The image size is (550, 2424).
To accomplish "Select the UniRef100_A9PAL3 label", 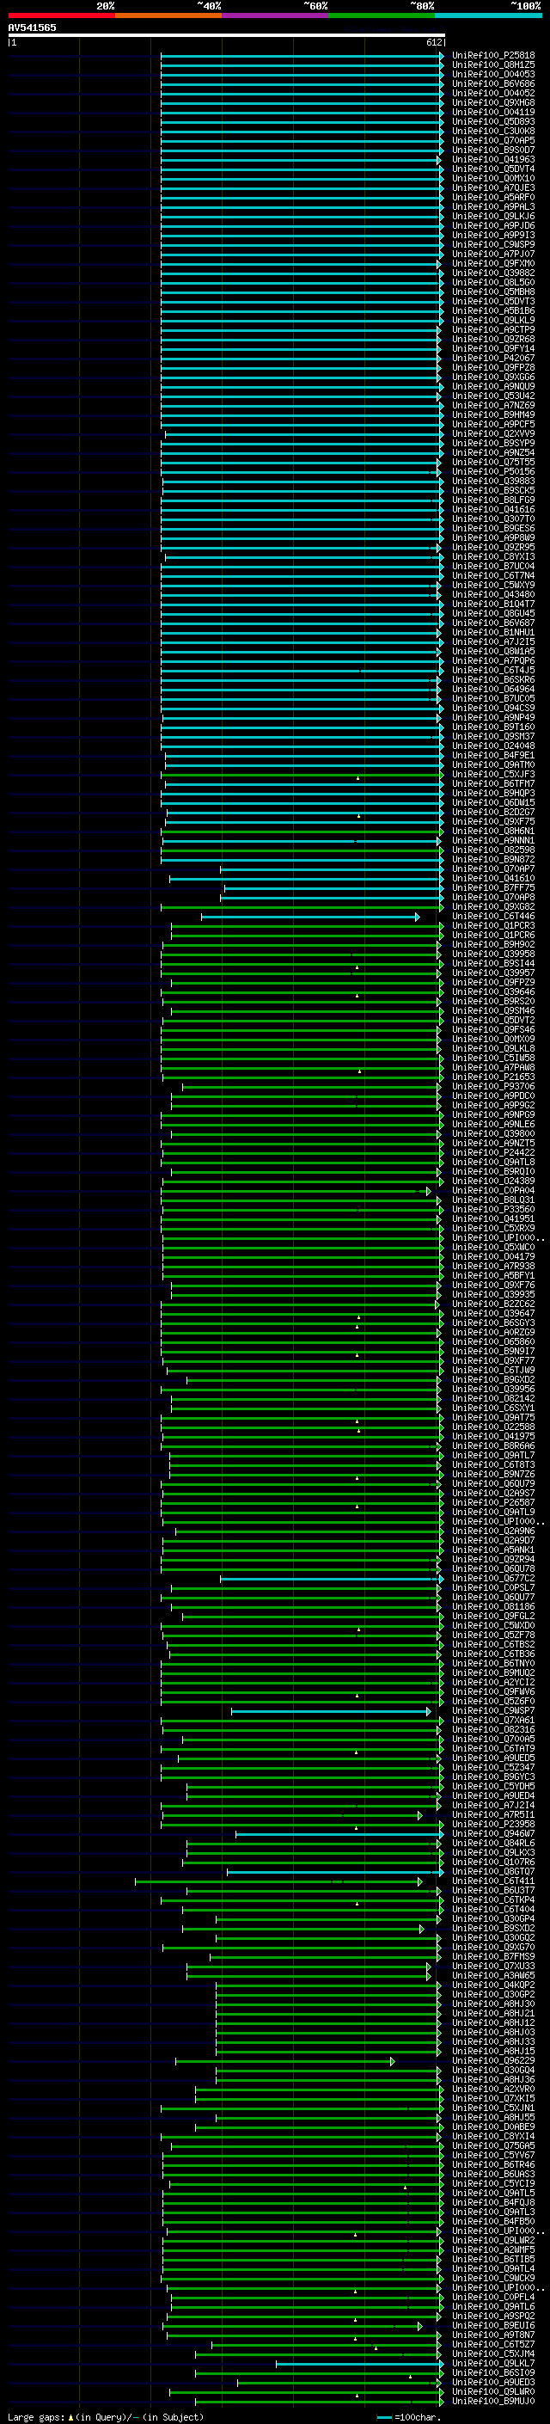I will click(x=493, y=207).
